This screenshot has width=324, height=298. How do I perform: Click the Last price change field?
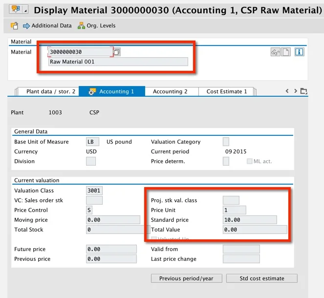click(241, 259)
